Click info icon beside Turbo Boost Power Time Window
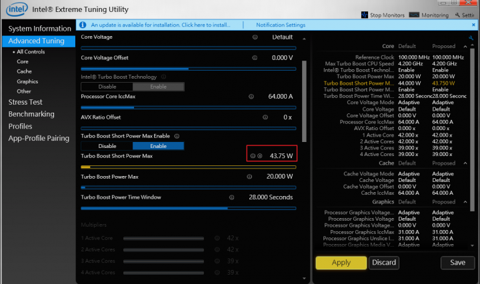Screen dimensions: 480x284 pyautogui.click(x=231, y=197)
